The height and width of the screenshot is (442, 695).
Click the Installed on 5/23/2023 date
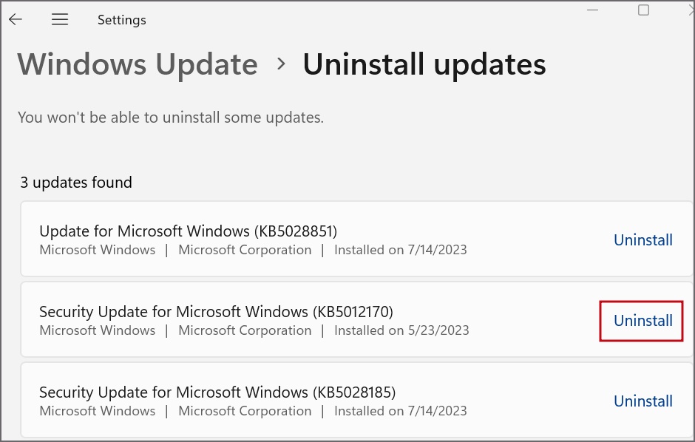401,330
